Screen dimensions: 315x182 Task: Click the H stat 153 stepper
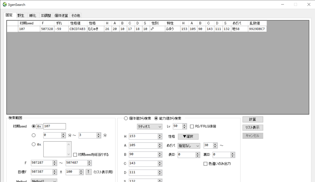point(145,136)
